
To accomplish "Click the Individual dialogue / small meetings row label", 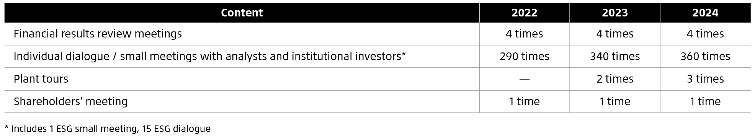I will (x=209, y=56).
